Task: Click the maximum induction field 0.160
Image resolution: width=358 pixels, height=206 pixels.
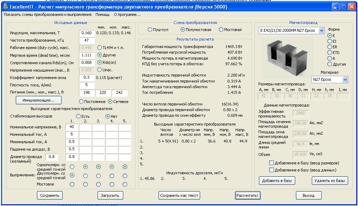Action: point(87,33)
